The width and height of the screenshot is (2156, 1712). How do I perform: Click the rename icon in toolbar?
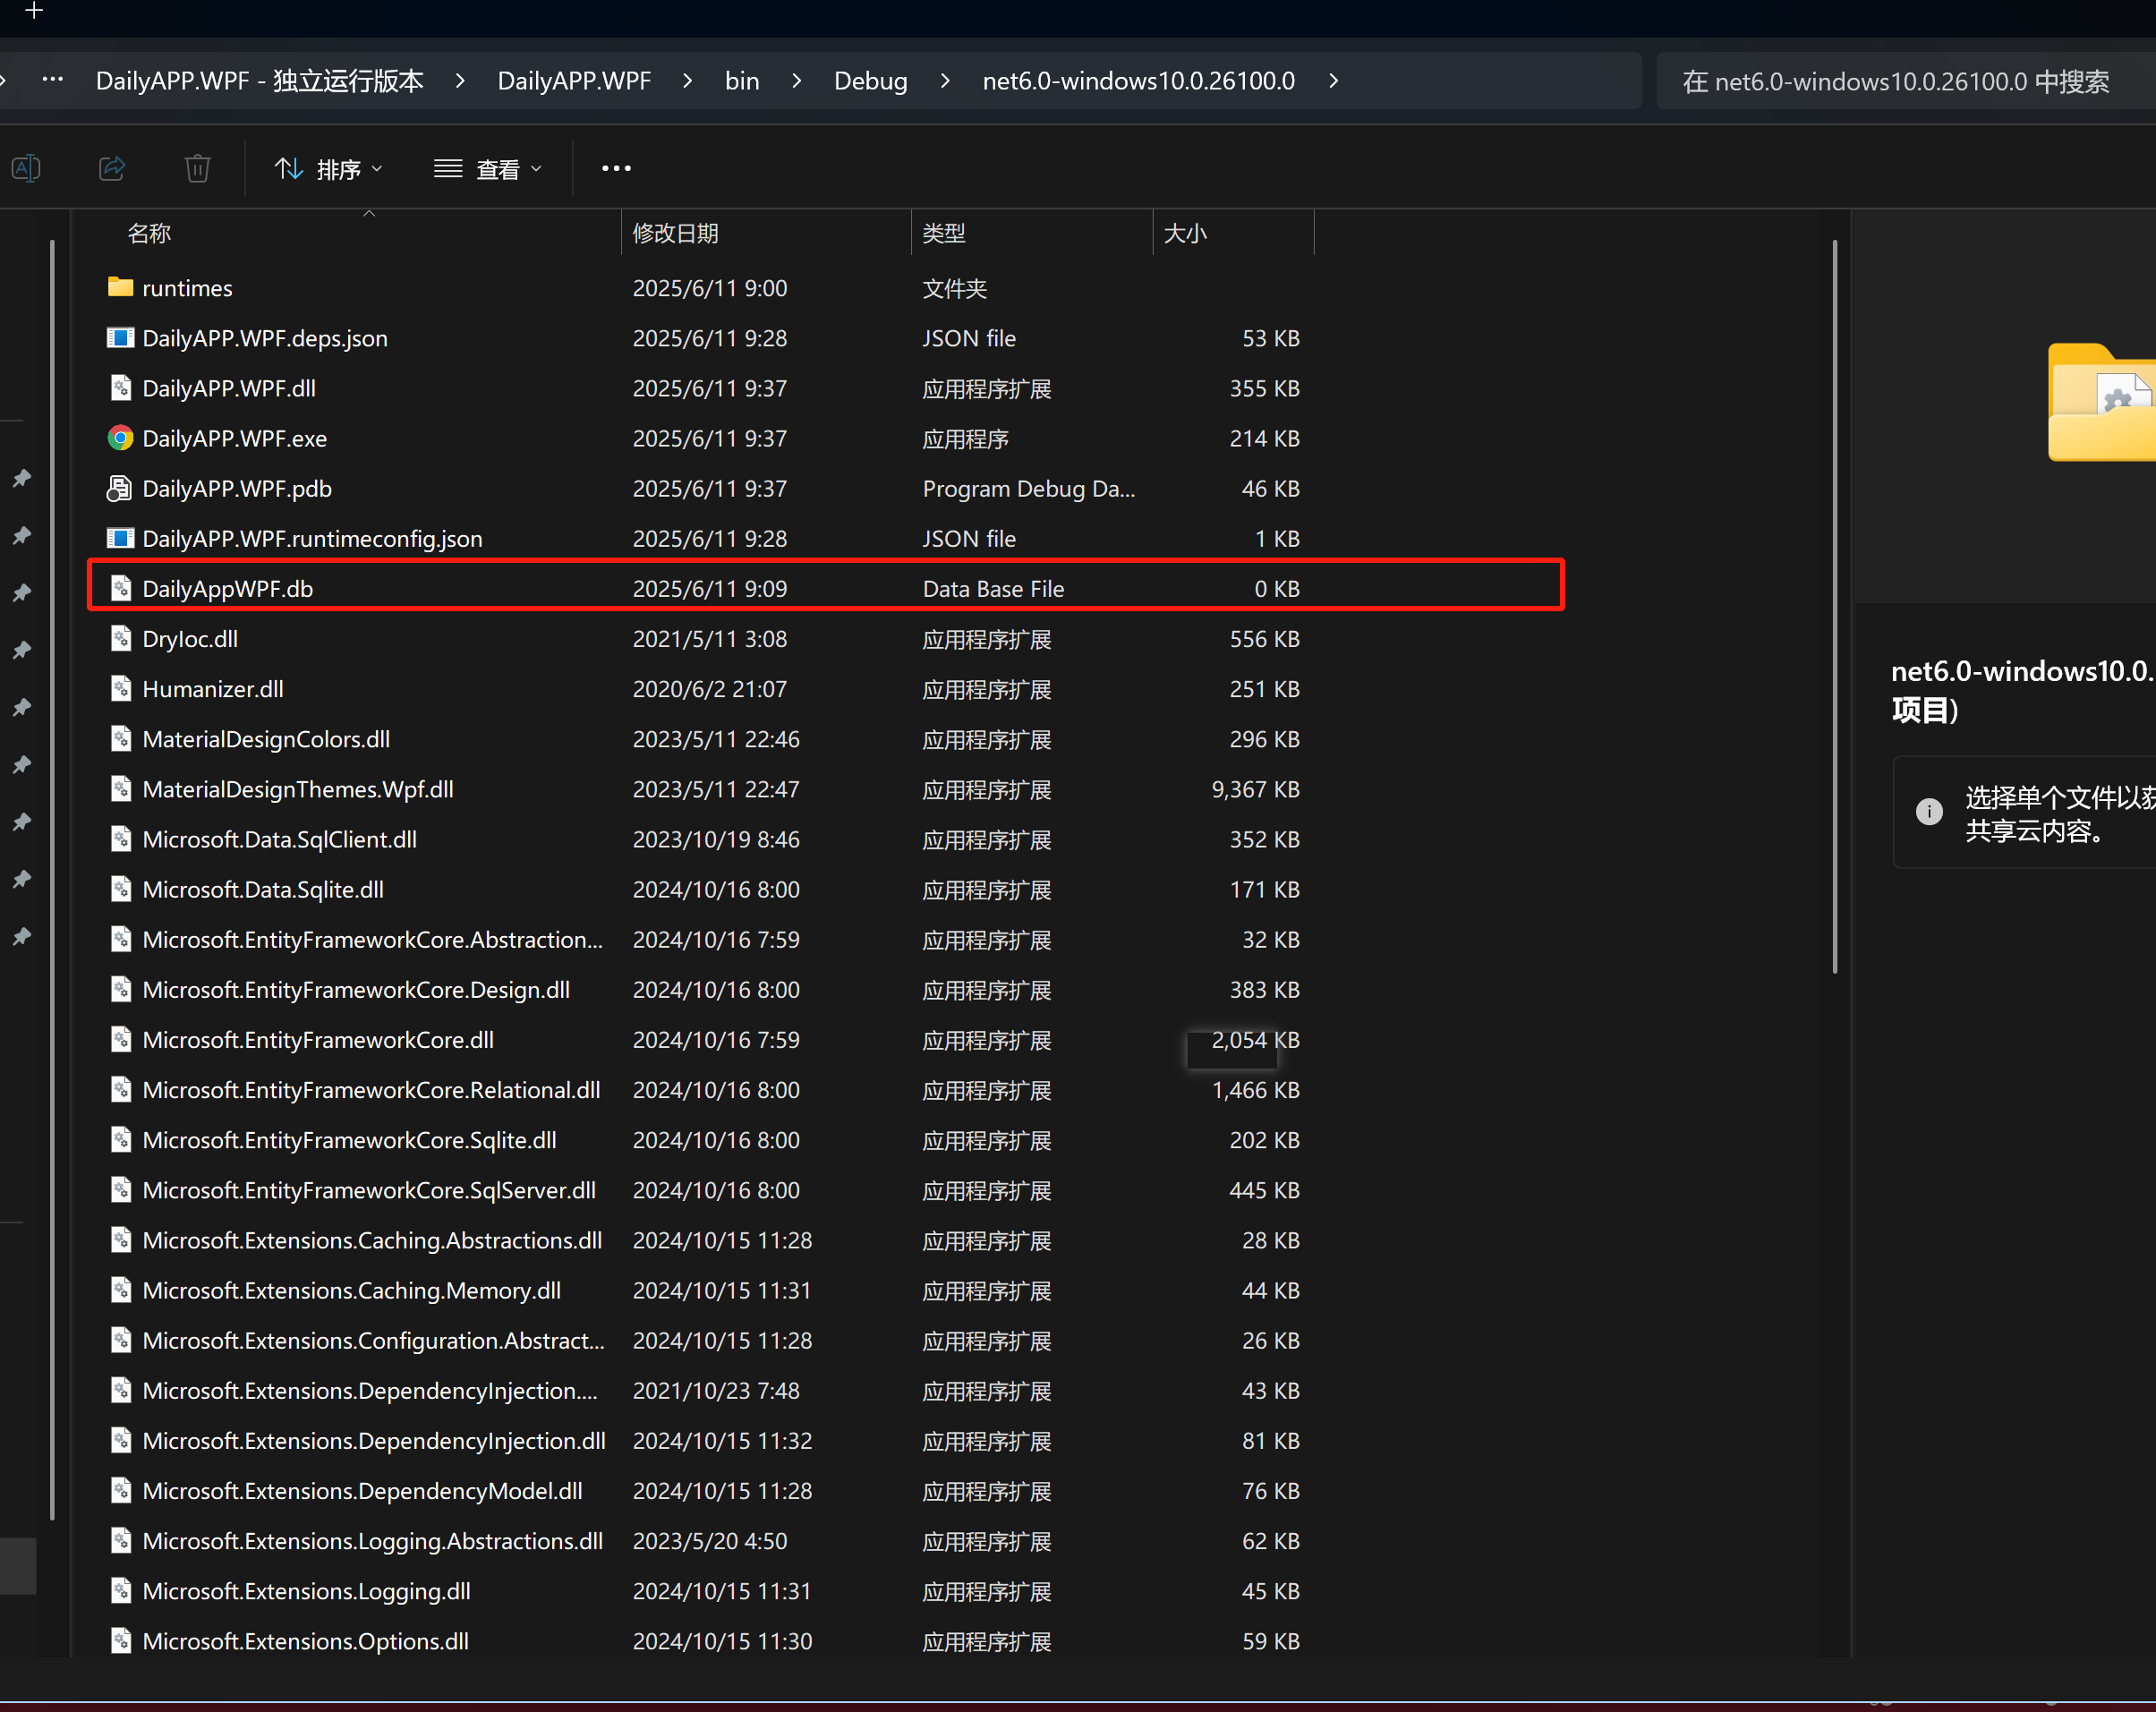coord(26,168)
